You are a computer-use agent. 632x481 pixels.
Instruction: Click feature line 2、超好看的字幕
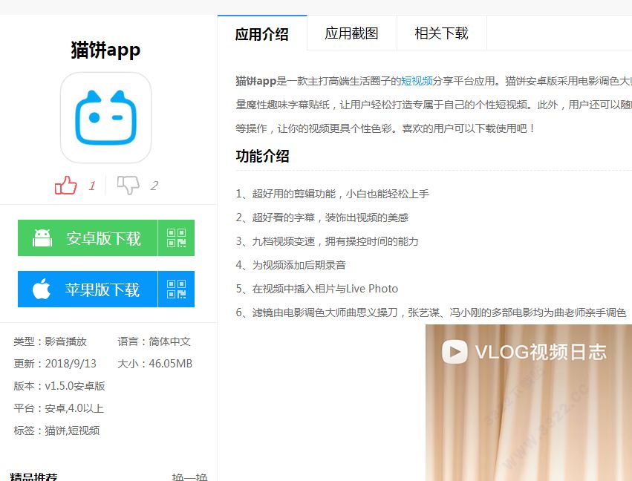pos(322,217)
